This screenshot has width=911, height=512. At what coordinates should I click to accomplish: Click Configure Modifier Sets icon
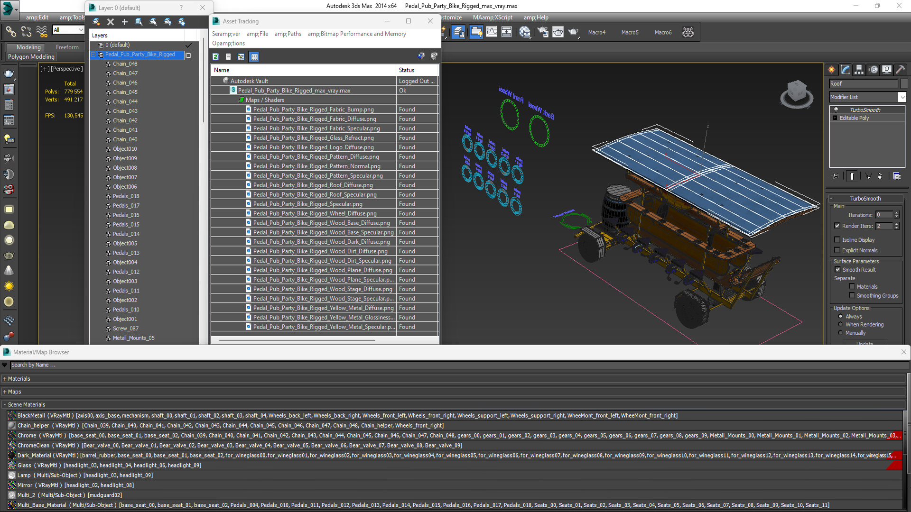click(x=897, y=176)
